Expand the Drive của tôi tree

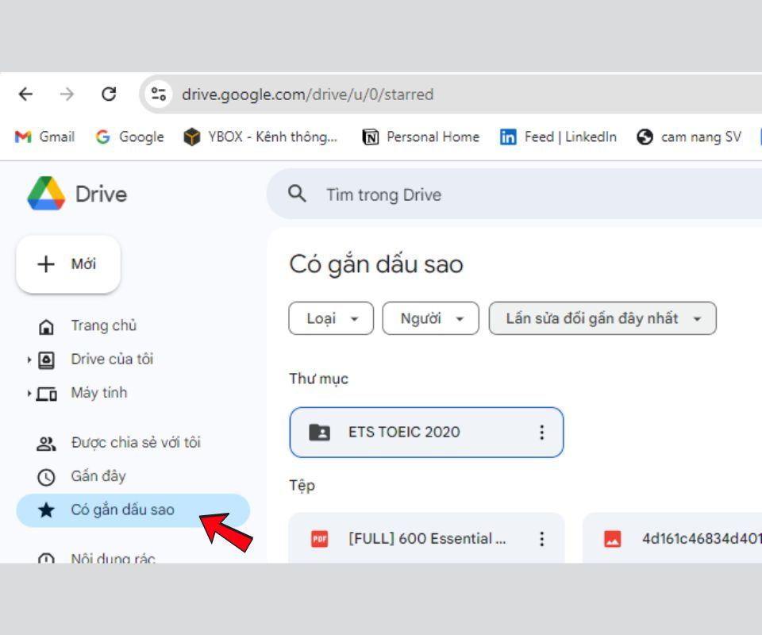click(x=30, y=360)
